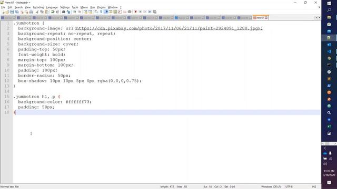Open the Tools menu
Screen dimensions: 337x189
coord(75,7)
